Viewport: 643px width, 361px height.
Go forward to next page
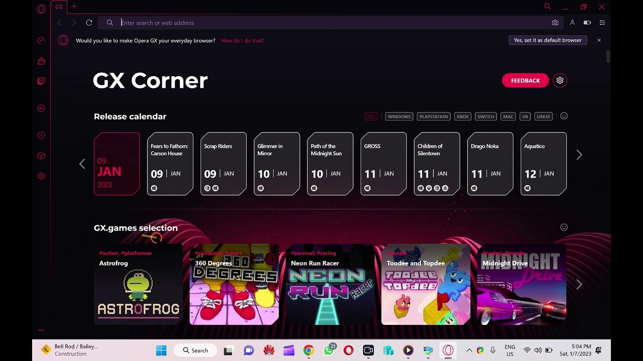74,23
